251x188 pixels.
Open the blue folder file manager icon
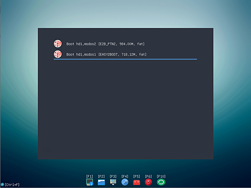pos(102,182)
